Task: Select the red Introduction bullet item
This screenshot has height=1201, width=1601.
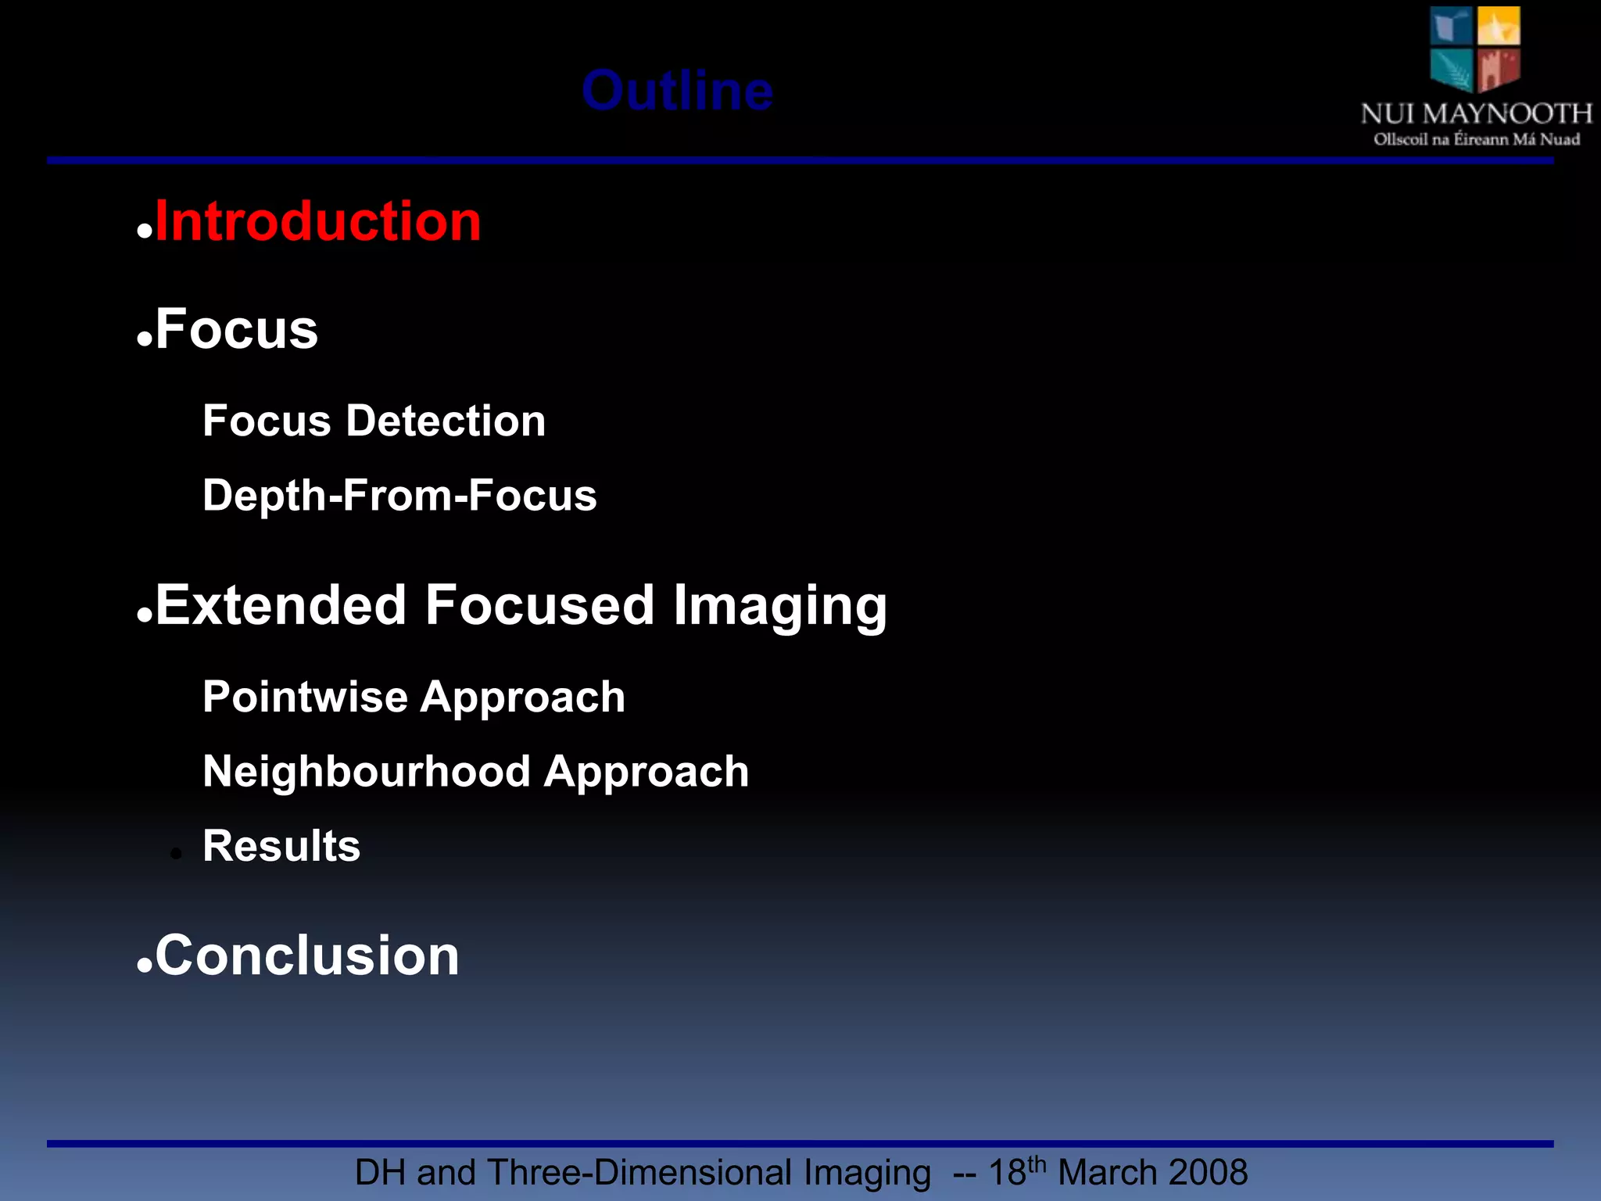Action: (317, 221)
